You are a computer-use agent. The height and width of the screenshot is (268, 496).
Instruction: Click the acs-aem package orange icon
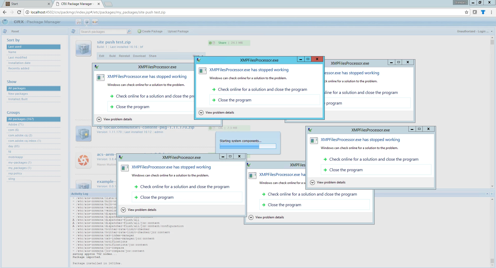click(83, 160)
